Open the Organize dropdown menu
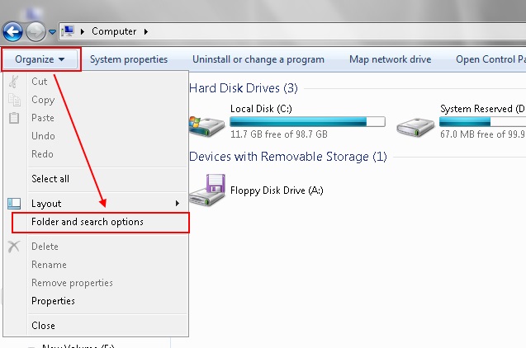This screenshot has height=348, width=526. [x=40, y=59]
